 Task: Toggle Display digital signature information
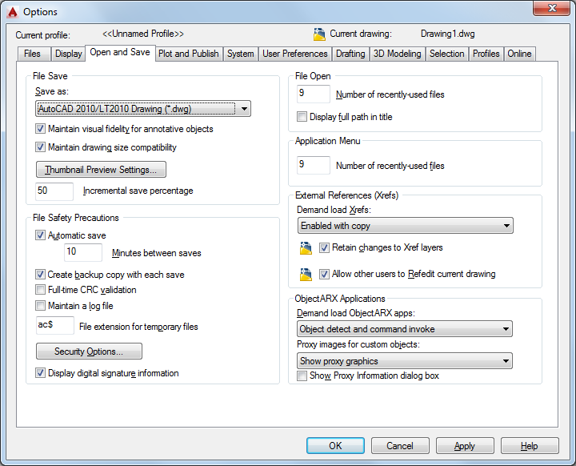40,373
